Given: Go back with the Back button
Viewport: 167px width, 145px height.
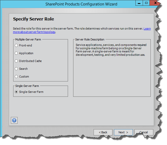Looking at the screenshot, I should click(x=103, y=132).
